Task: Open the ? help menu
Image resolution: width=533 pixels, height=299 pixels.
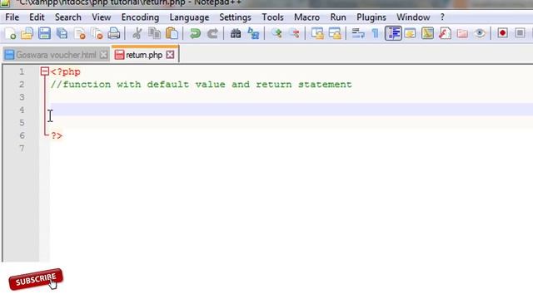Action: tap(442, 17)
